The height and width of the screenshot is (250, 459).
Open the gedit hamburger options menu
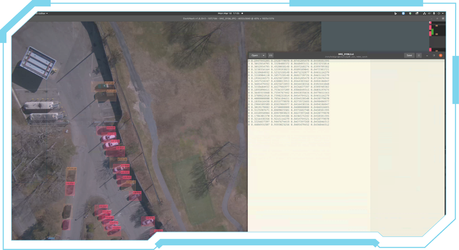tap(419, 56)
